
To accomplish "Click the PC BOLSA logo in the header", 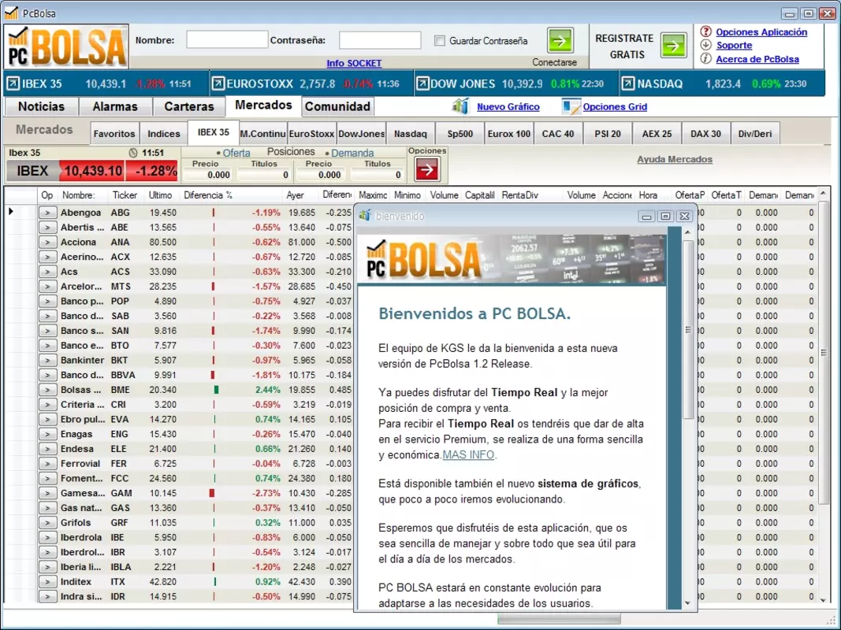I will point(66,46).
